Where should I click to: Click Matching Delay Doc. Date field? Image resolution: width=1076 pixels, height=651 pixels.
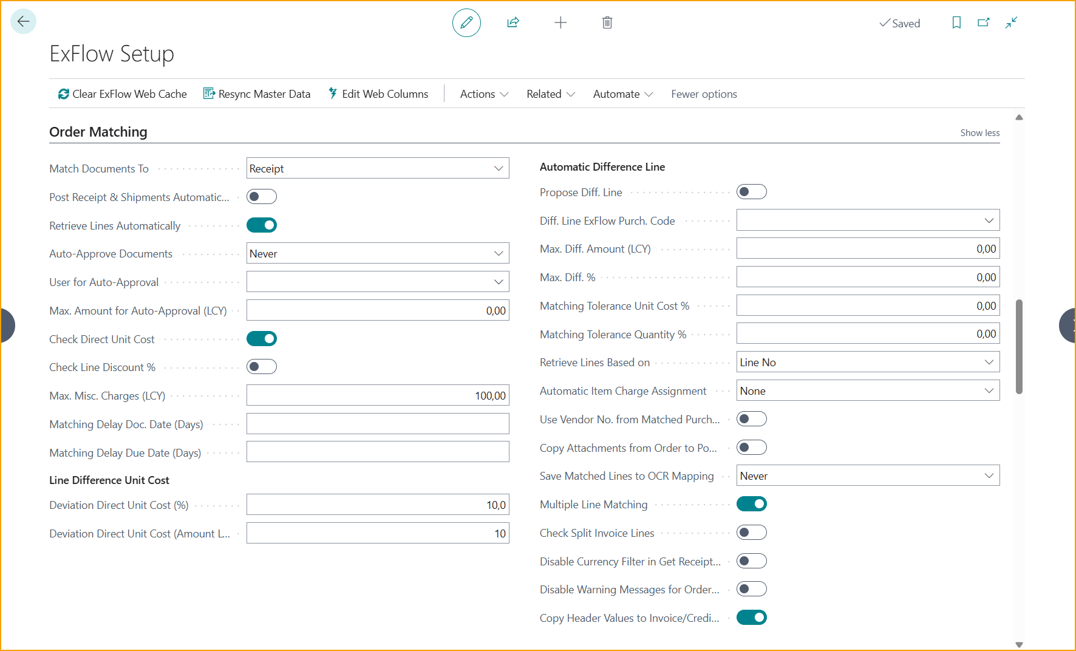378,424
